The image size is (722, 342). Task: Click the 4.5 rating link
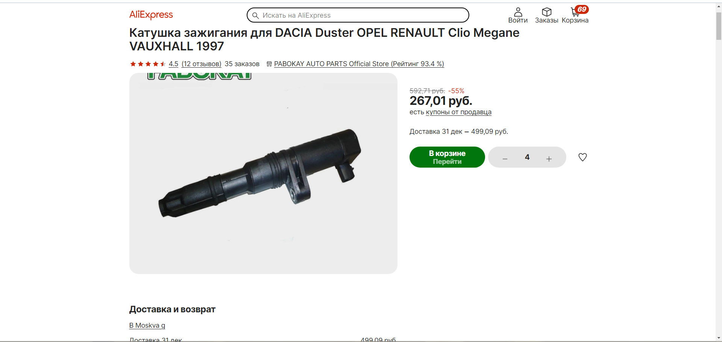pyautogui.click(x=173, y=64)
